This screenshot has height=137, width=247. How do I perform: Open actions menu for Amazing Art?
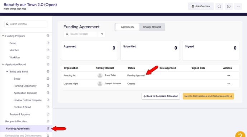[229, 76]
